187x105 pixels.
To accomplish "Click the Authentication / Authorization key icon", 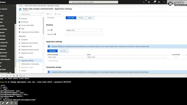I will tap(20, 64).
